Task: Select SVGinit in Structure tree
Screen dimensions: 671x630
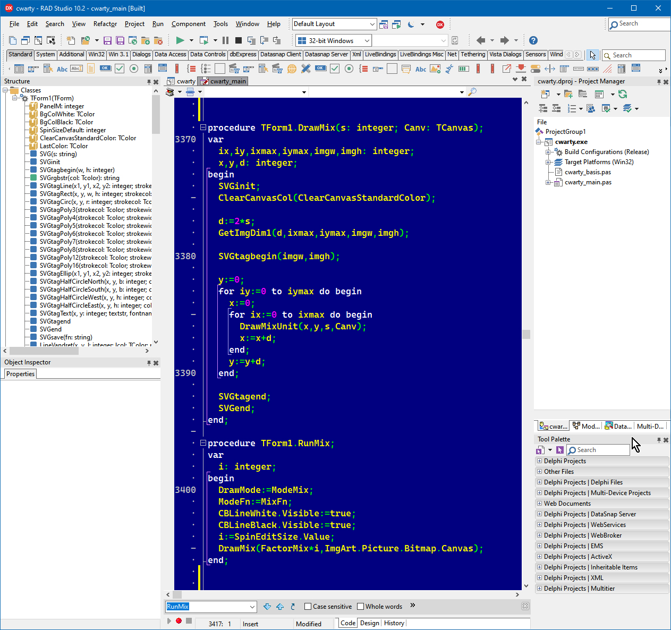Action: (50, 162)
